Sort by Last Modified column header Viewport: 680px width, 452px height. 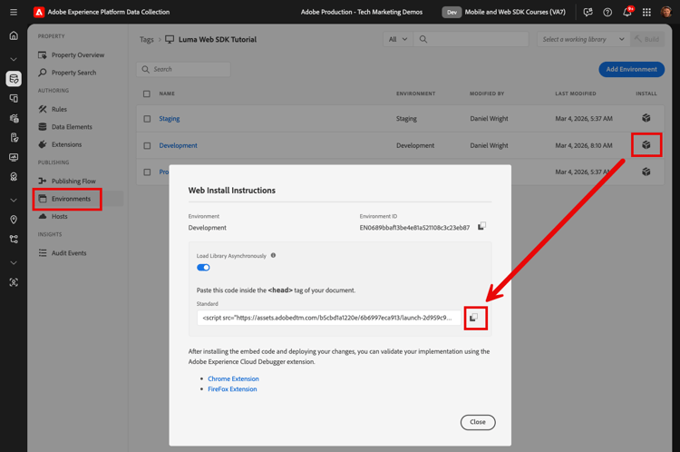576,93
